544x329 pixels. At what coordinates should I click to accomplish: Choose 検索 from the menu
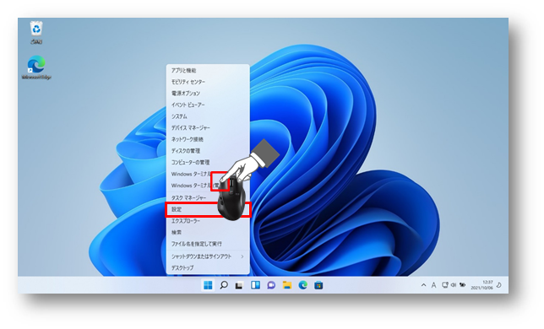208,232
